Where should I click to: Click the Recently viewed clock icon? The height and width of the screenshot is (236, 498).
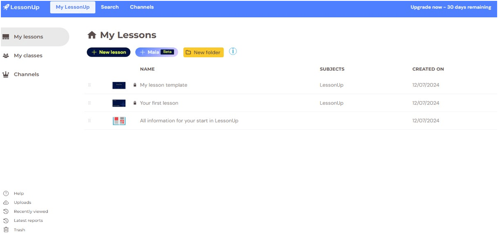[x=6, y=212]
